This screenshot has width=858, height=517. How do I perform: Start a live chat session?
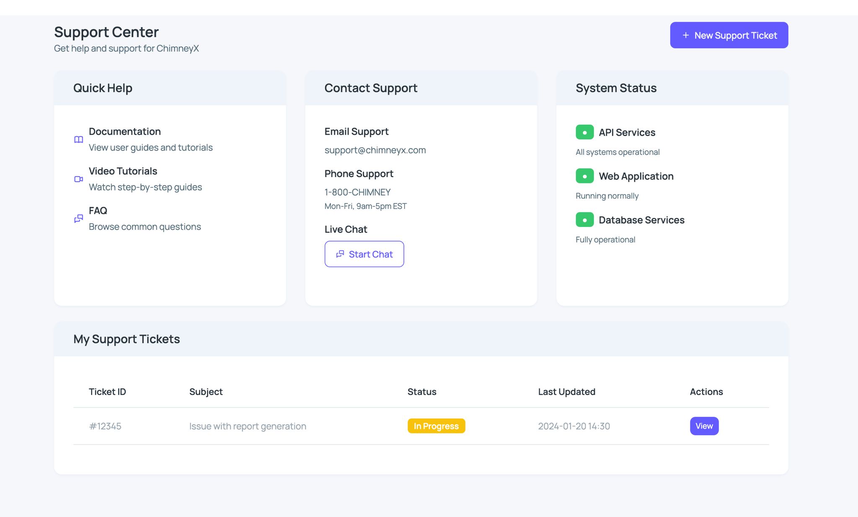point(364,254)
